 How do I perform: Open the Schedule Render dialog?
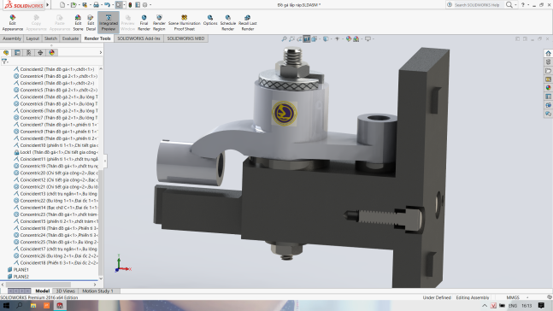[228, 23]
